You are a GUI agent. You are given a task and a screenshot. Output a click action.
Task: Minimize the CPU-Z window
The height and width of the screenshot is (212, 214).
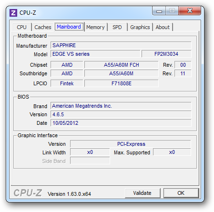(x=159, y=11)
